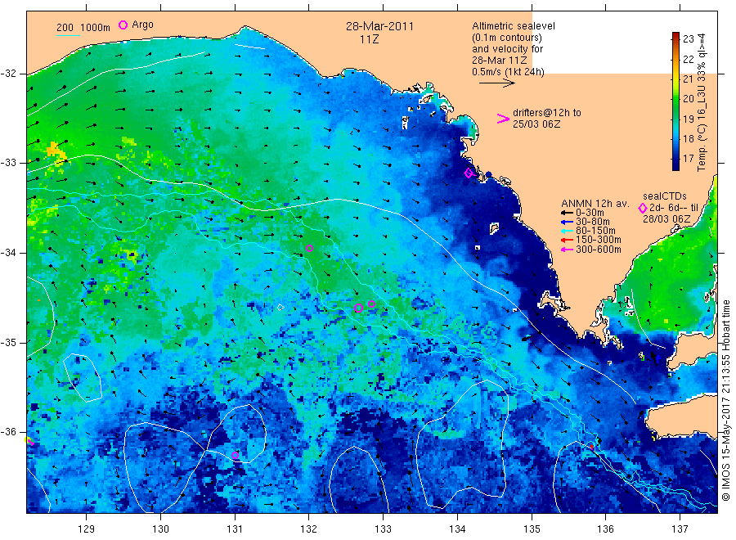Click the 'ANMN 12h av.' legend heading
736x540 pixels.
(x=595, y=204)
